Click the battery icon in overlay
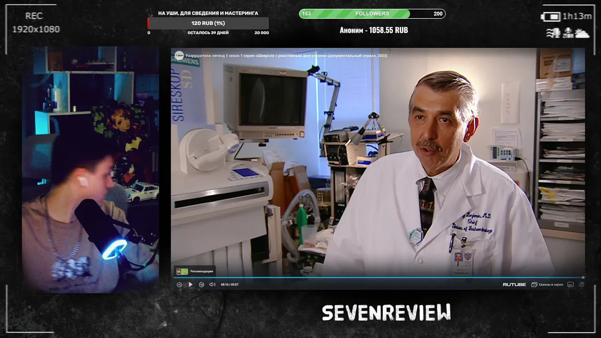 550,17
